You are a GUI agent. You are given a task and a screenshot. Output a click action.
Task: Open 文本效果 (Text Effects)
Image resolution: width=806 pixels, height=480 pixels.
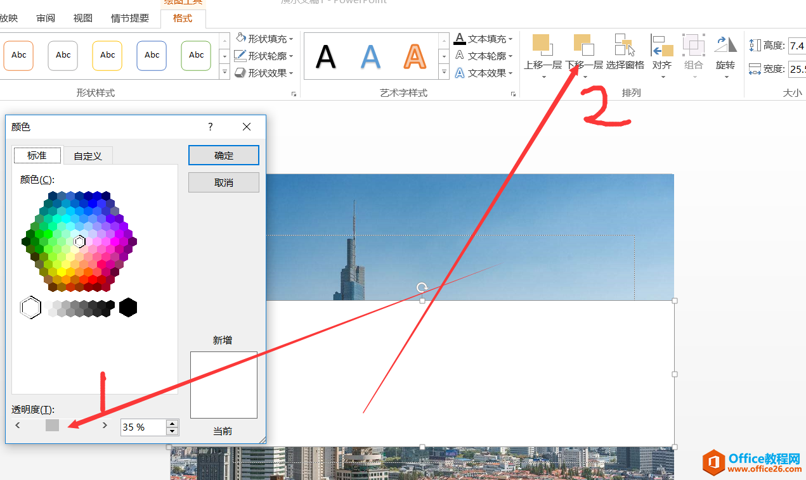point(484,72)
